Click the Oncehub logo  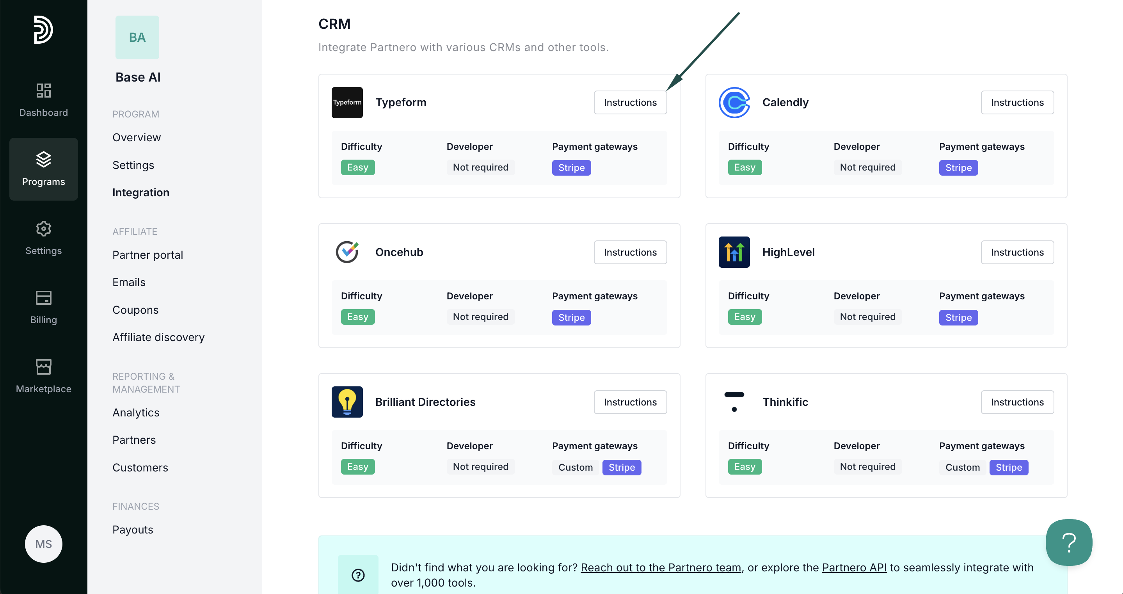tap(347, 252)
